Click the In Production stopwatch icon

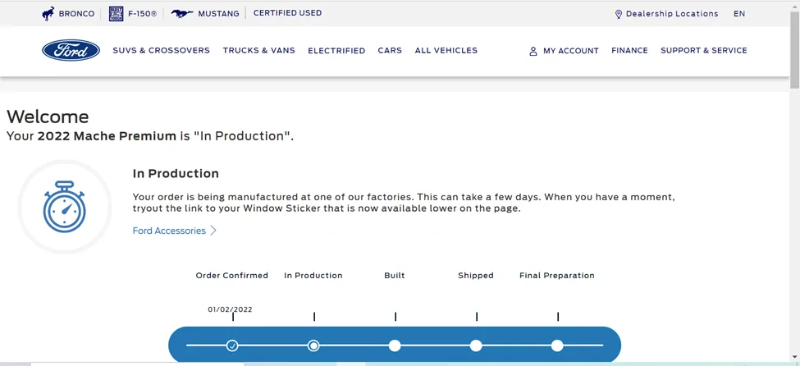pyautogui.click(x=64, y=207)
